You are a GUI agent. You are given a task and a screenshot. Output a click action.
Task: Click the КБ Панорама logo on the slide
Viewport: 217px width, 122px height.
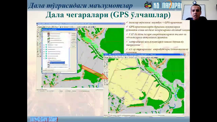point(163,5)
